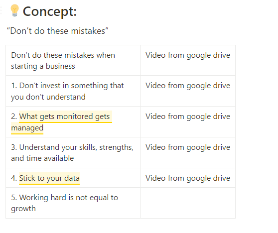Click cell '1. Don't invest in something that you don't understand'
278x233 pixels.
(73, 91)
